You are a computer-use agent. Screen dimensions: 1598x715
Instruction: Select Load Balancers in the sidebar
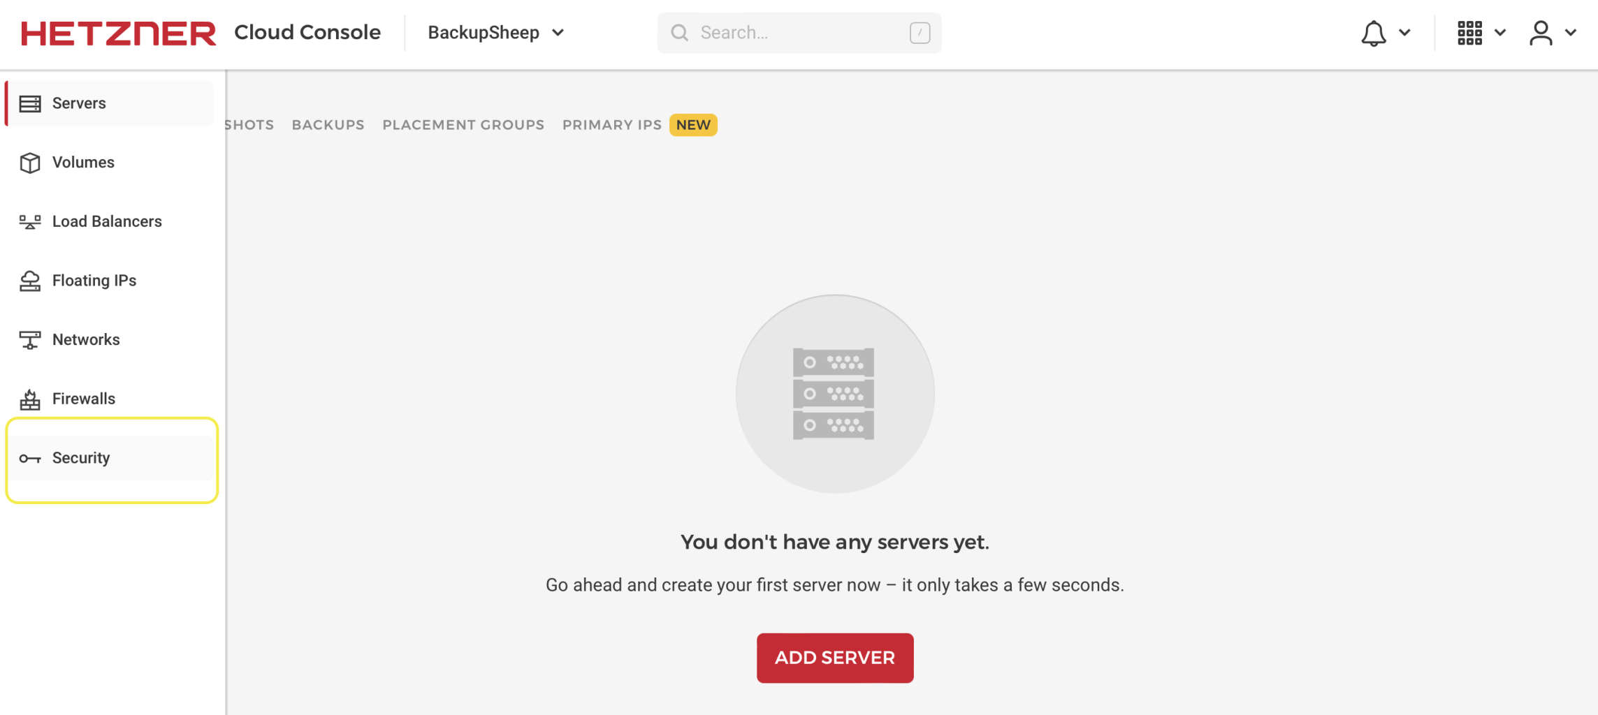point(110,222)
